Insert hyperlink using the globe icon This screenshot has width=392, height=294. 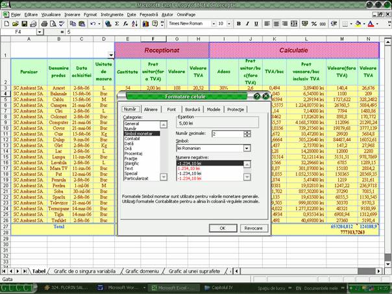(108, 24)
